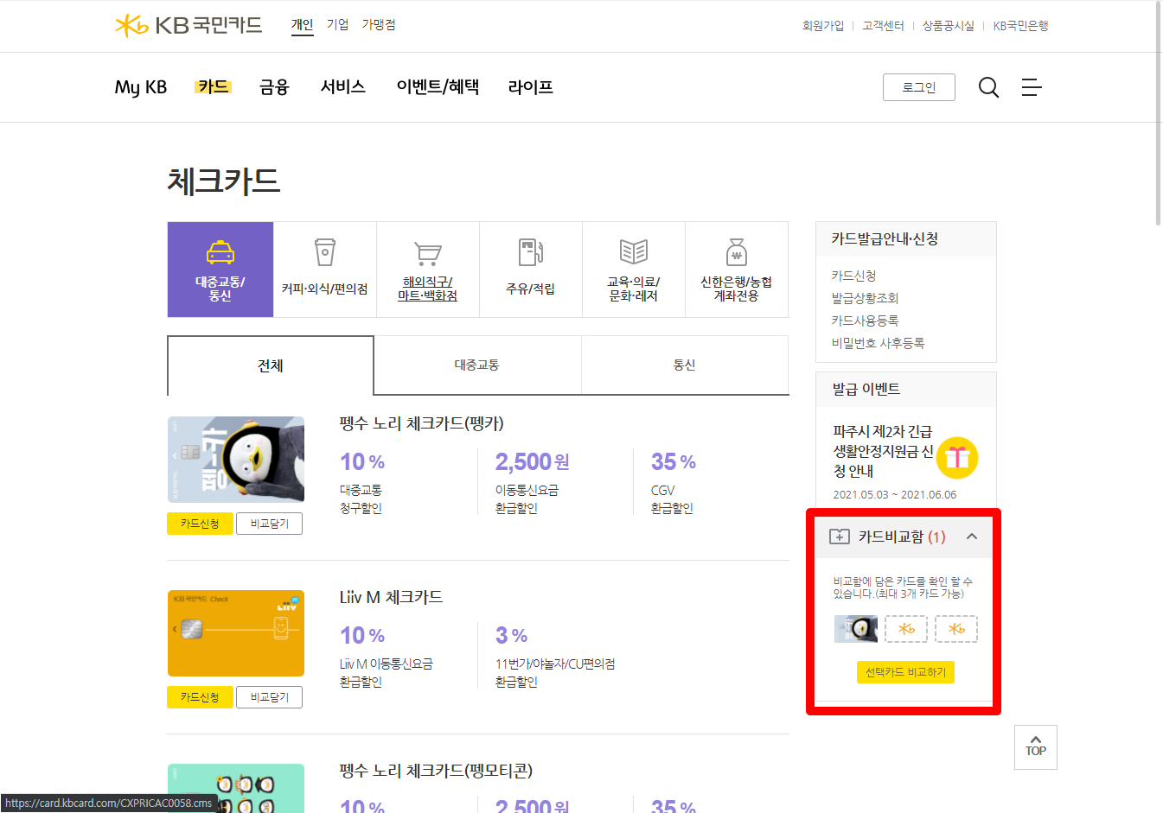Click the 선택카드 비교하기 button
Viewport: 1163px width, 813px height.
pos(905,672)
